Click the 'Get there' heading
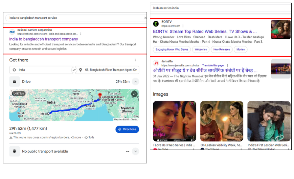Image resolution: width=294 pixels, height=179 pixels. point(19,60)
